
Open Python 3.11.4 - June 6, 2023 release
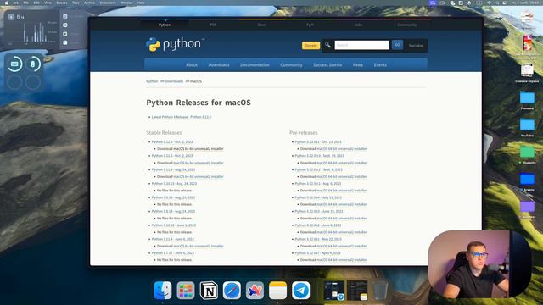tap(173, 239)
